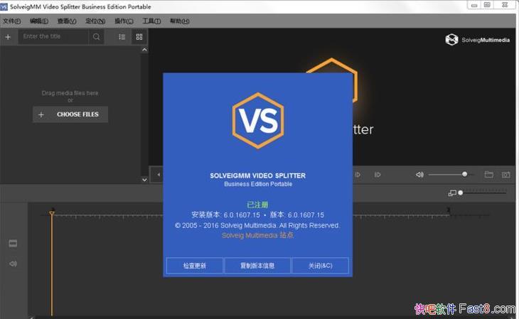The width and height of the screenshot is (519, 319).
Task: Open the 编辑(E) menu
Action: pos(39,21)
